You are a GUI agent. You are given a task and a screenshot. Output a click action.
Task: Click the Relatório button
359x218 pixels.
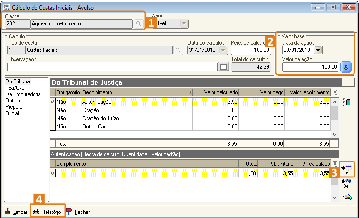click(47, 212)
